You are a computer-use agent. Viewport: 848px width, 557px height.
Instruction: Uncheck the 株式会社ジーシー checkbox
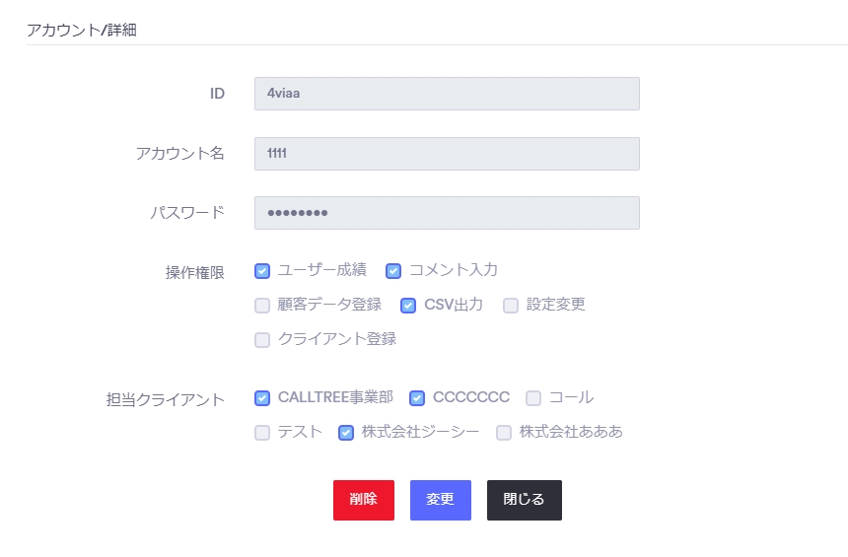(x=346, y=433)
